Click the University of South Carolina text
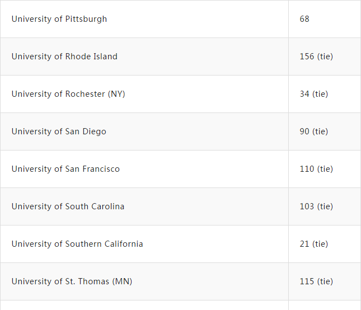 (68, 206)
